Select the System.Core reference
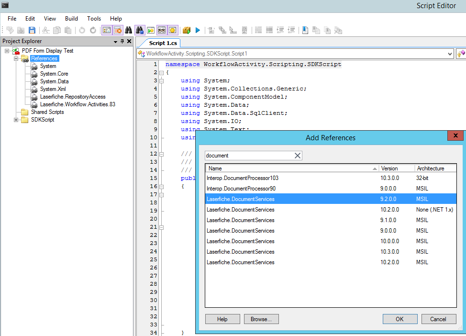The height and width of the screenshot is (336, 466). (54, 74)
